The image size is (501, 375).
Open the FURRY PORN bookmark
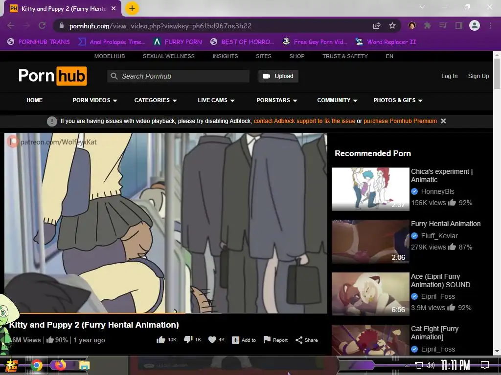(x=178, y=42)
